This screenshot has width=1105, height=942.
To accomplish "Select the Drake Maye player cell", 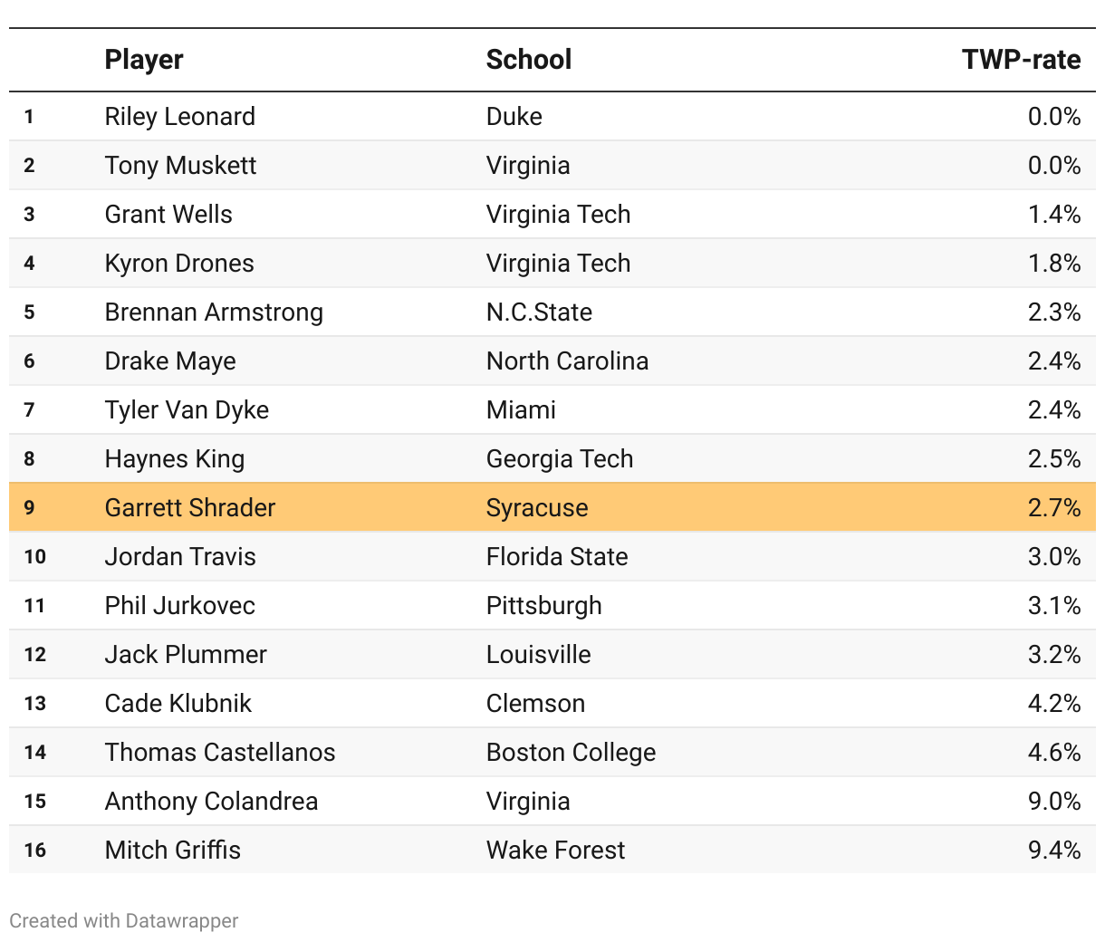I will click(x=170, y=361).
